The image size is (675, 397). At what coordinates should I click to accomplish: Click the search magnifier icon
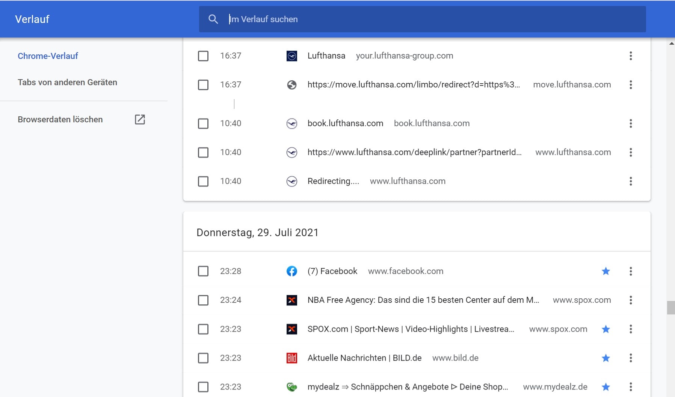(213, 19)
